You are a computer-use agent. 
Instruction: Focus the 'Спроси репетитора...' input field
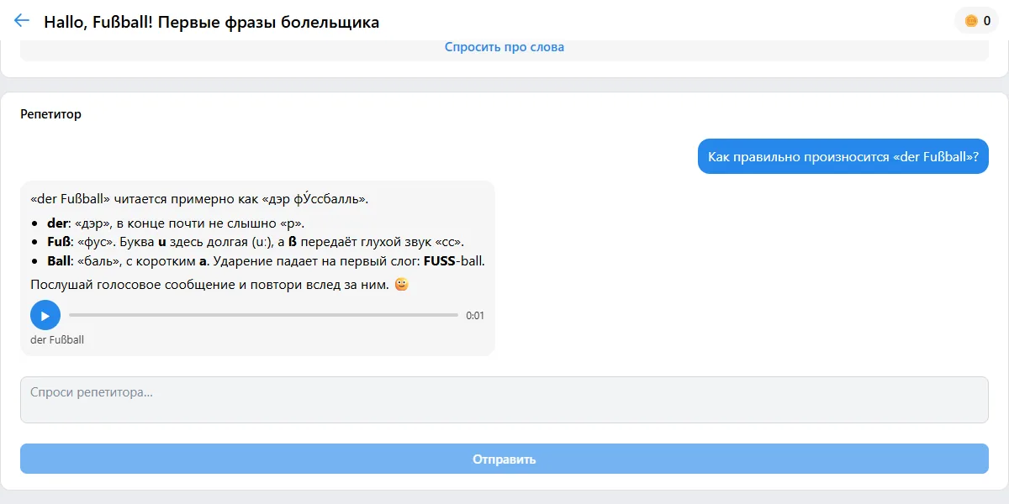[x=504, y=400]
